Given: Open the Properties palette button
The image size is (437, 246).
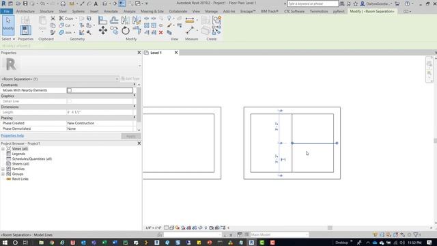Looking at the screenshot, I should 25,30.
